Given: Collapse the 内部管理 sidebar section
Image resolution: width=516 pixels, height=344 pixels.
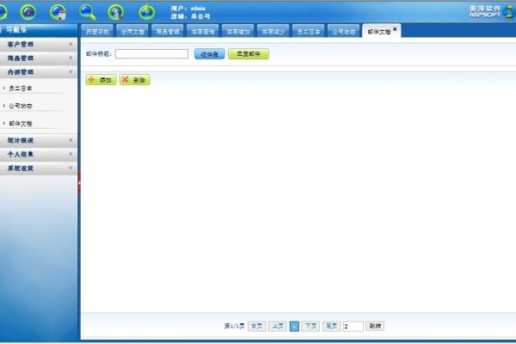Looking at the screenshot, I should (x=39, y=72).
